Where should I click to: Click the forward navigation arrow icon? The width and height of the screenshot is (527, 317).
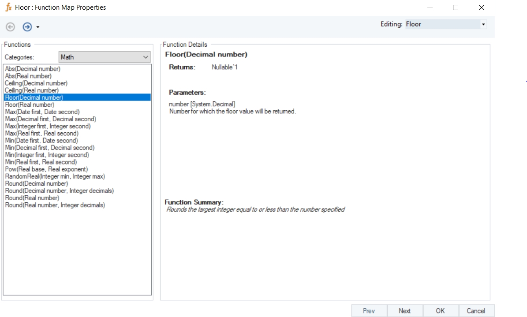pyautogui.click(x=27, y=27)
